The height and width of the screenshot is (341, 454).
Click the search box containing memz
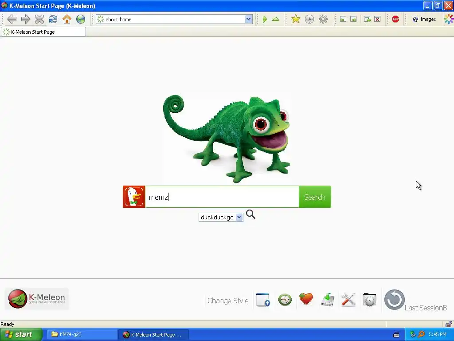tap(222, 197)
